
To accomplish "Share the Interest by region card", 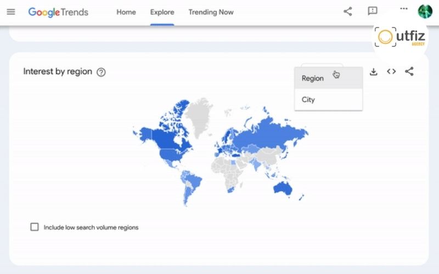I will pos(409,71).
